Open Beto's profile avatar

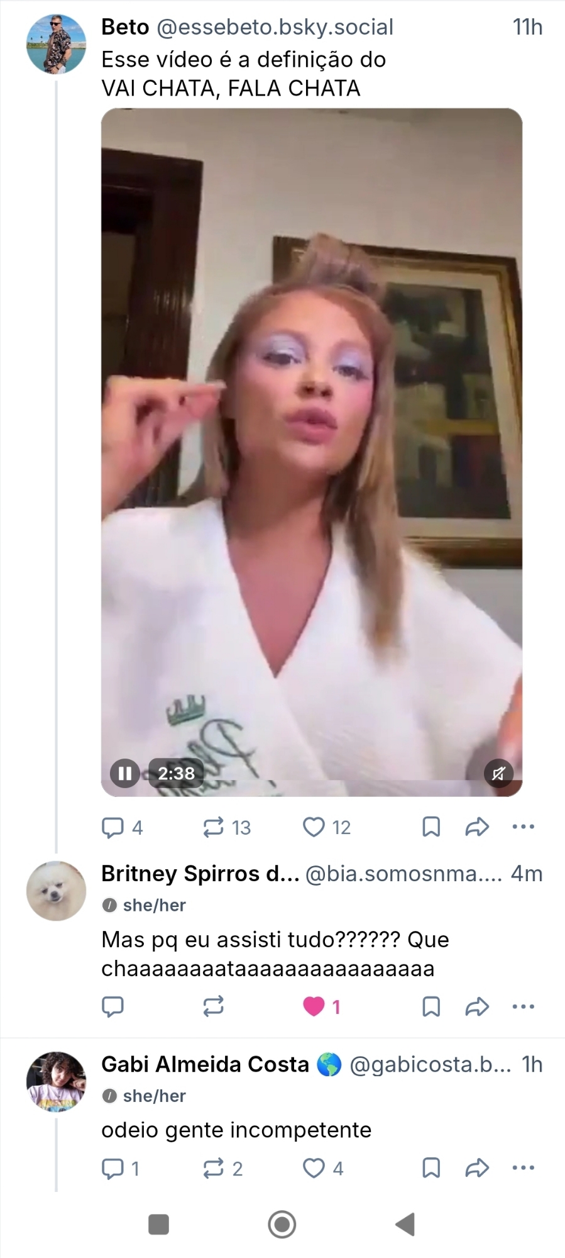pos(56,45)
